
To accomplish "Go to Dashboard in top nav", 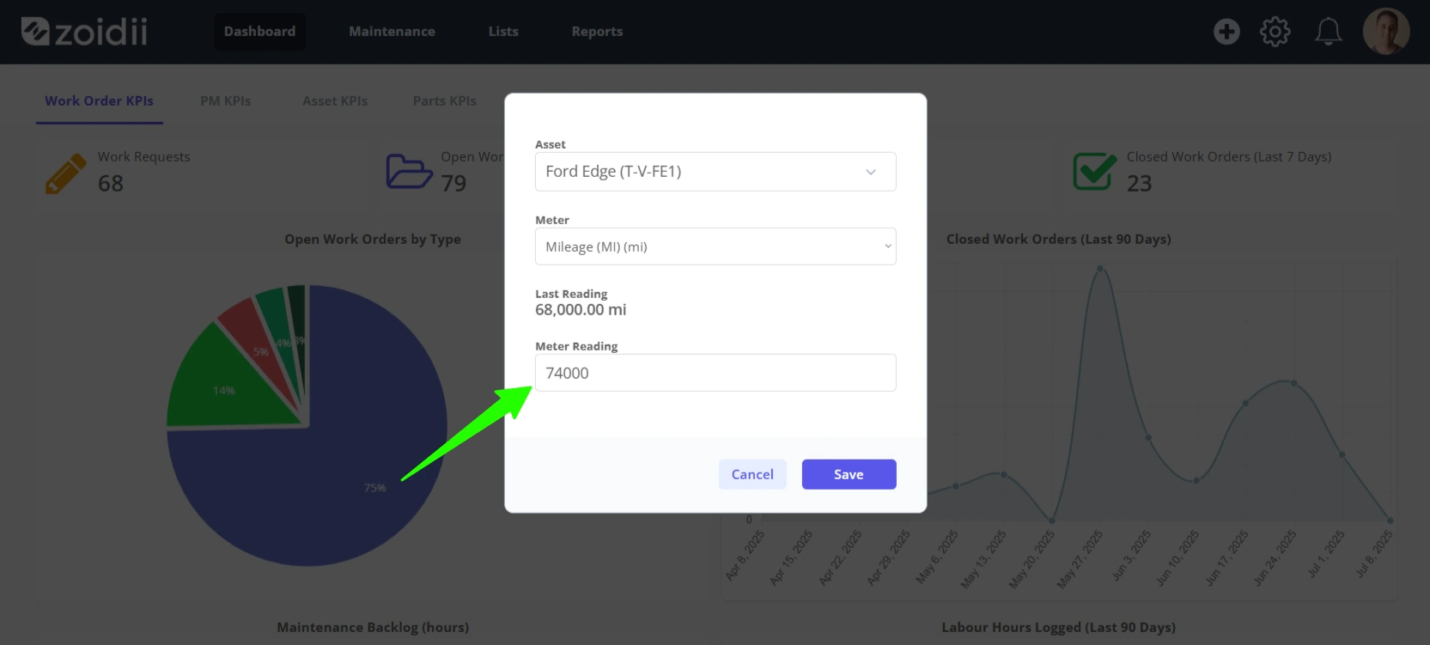I will [x=259, y=32].
